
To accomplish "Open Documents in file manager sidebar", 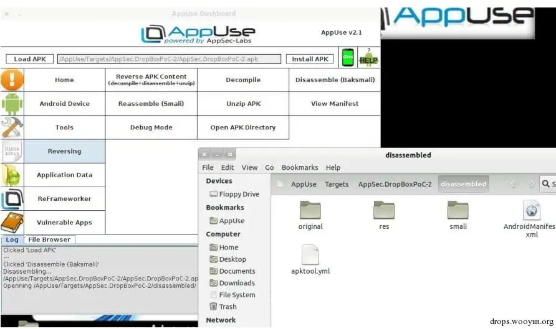I will point(232,271).
